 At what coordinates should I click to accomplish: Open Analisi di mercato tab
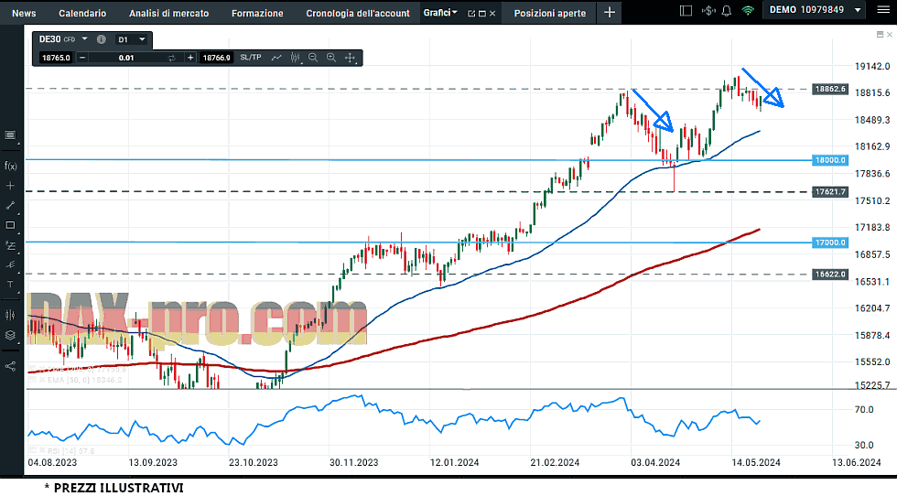pos(168,13)
